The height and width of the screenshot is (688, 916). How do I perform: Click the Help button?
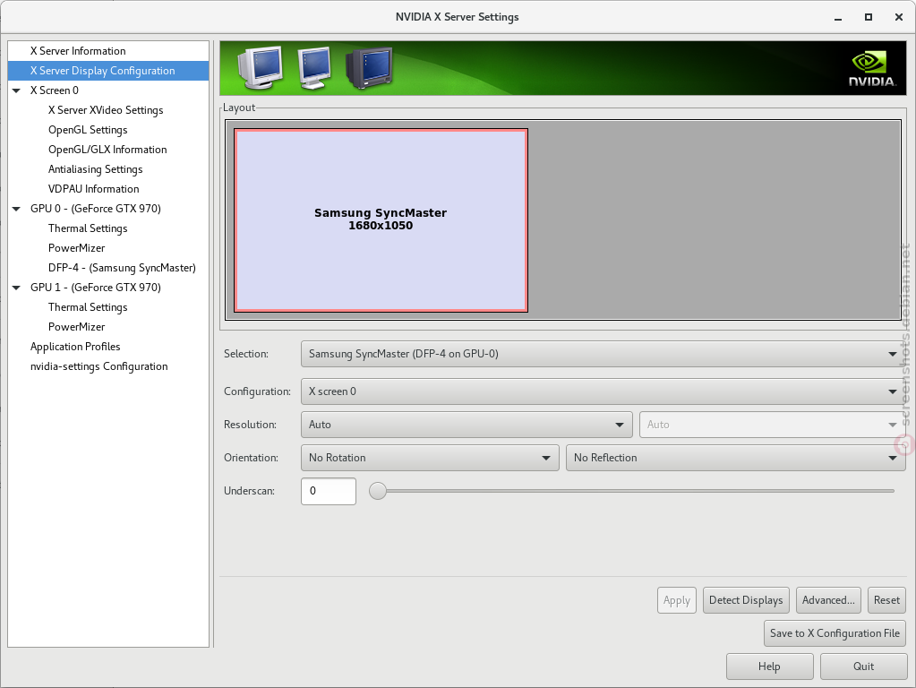[769, 666]
